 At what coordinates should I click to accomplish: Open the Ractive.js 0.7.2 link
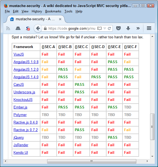pyautogui.click(x=25, y=130)
